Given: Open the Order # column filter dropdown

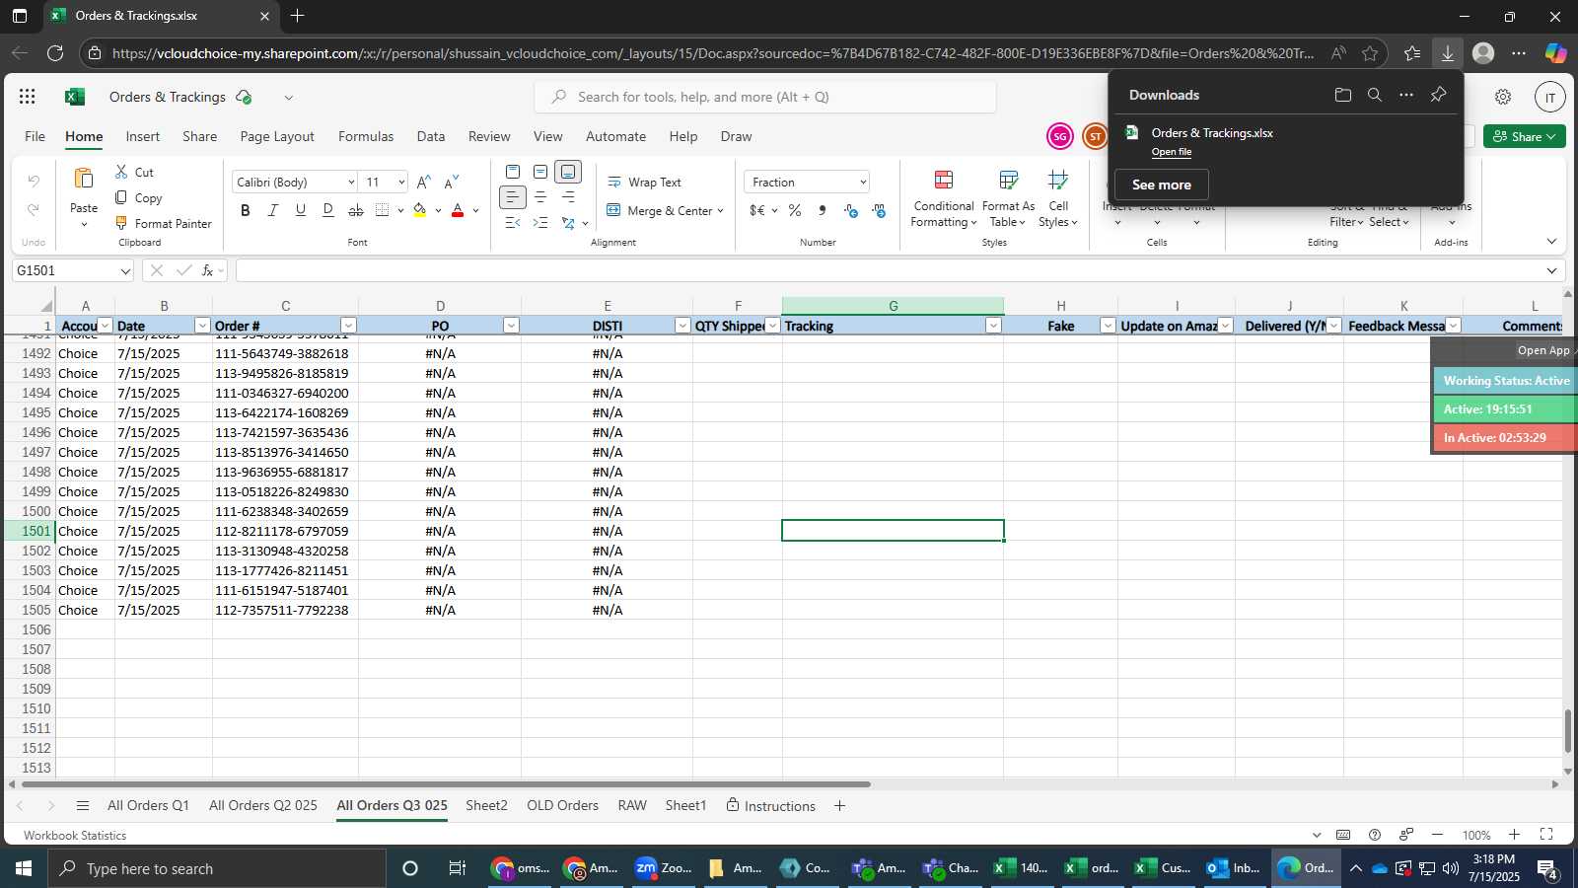Looking at the screenshot, I should point(348,326).
